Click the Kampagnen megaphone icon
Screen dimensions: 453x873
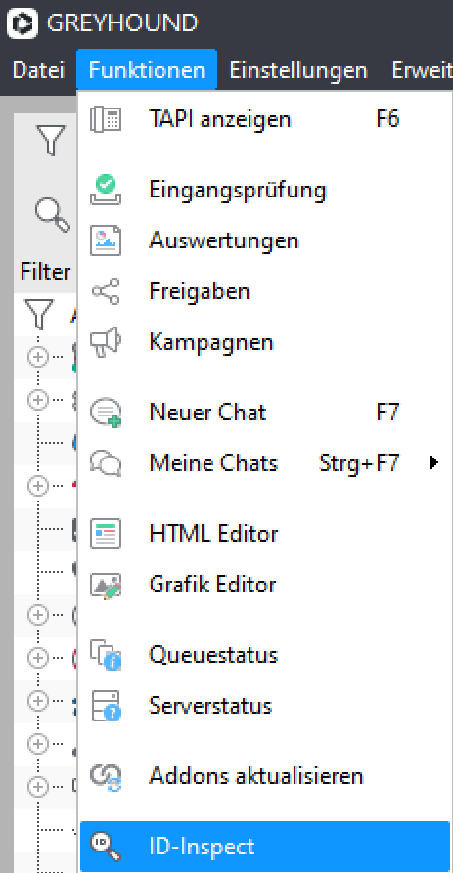pos(106,342)
